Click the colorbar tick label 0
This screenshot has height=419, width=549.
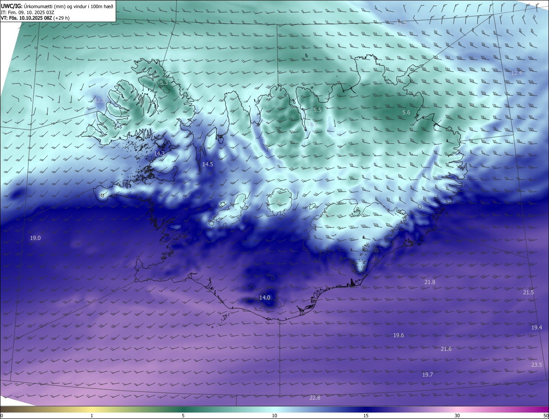[x=2, y=416]
